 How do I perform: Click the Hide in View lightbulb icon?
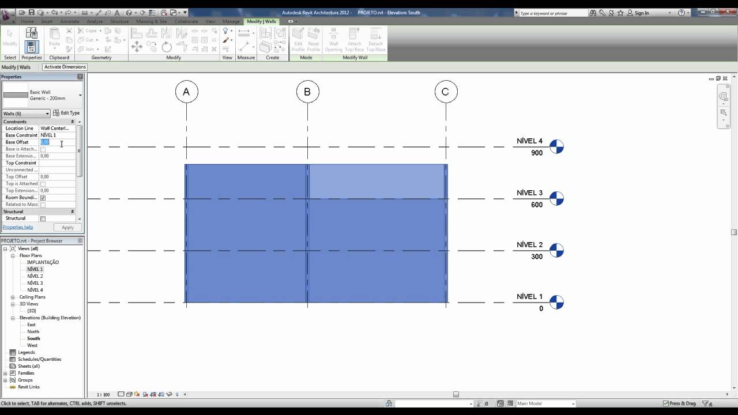click(226, 31)
